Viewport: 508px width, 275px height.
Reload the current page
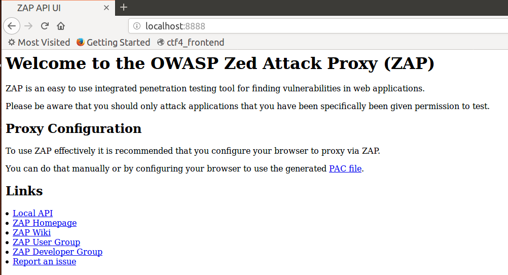coord(45,26)
